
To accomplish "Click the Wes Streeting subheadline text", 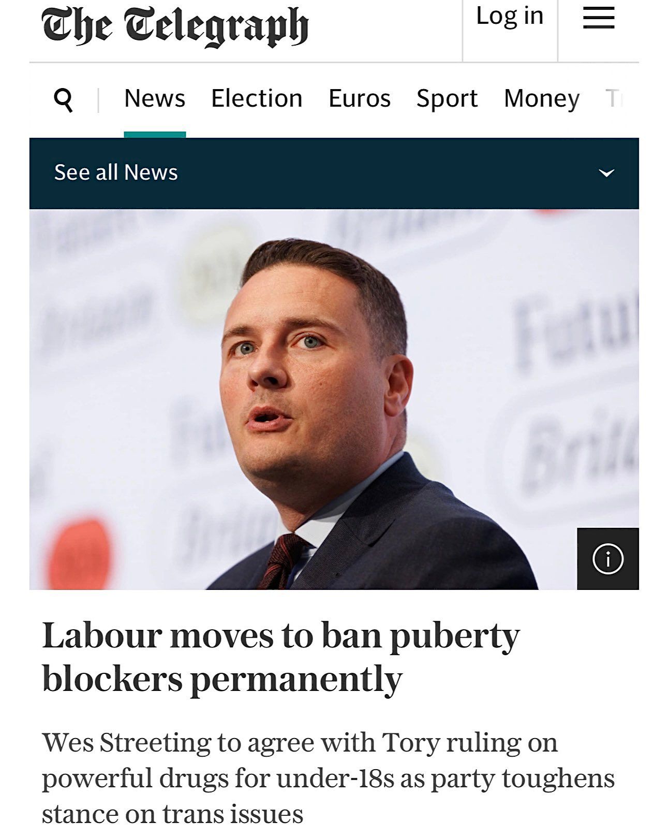I will 328,778.
